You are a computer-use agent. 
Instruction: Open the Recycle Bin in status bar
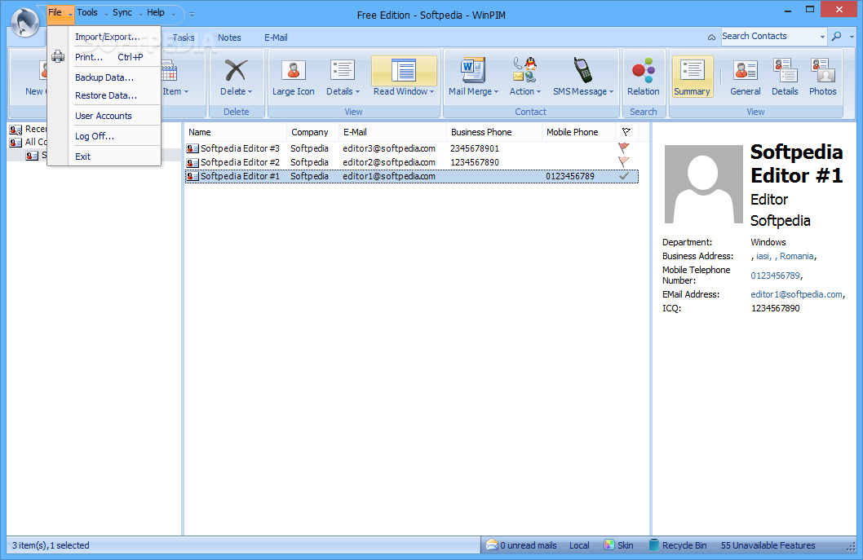point(678,545)
